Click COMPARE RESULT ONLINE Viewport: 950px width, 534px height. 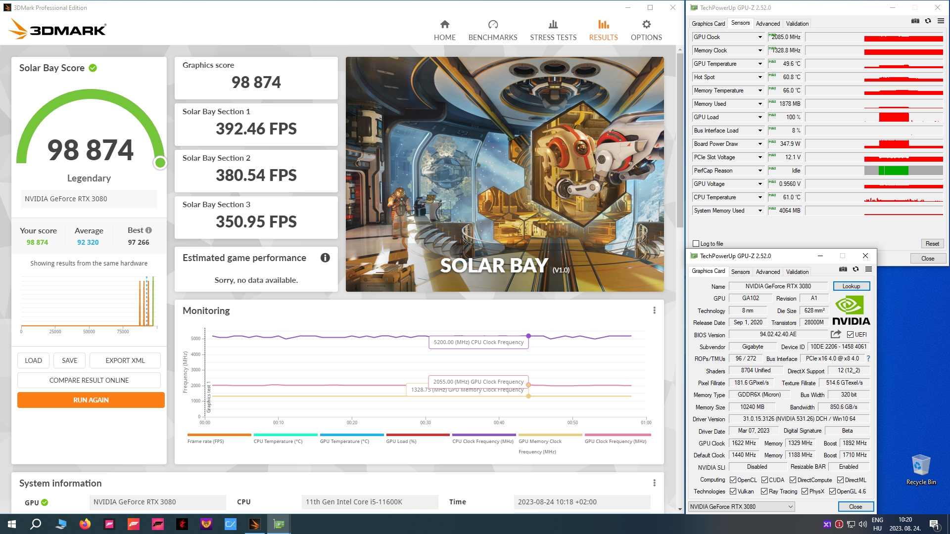pos(89,380)
